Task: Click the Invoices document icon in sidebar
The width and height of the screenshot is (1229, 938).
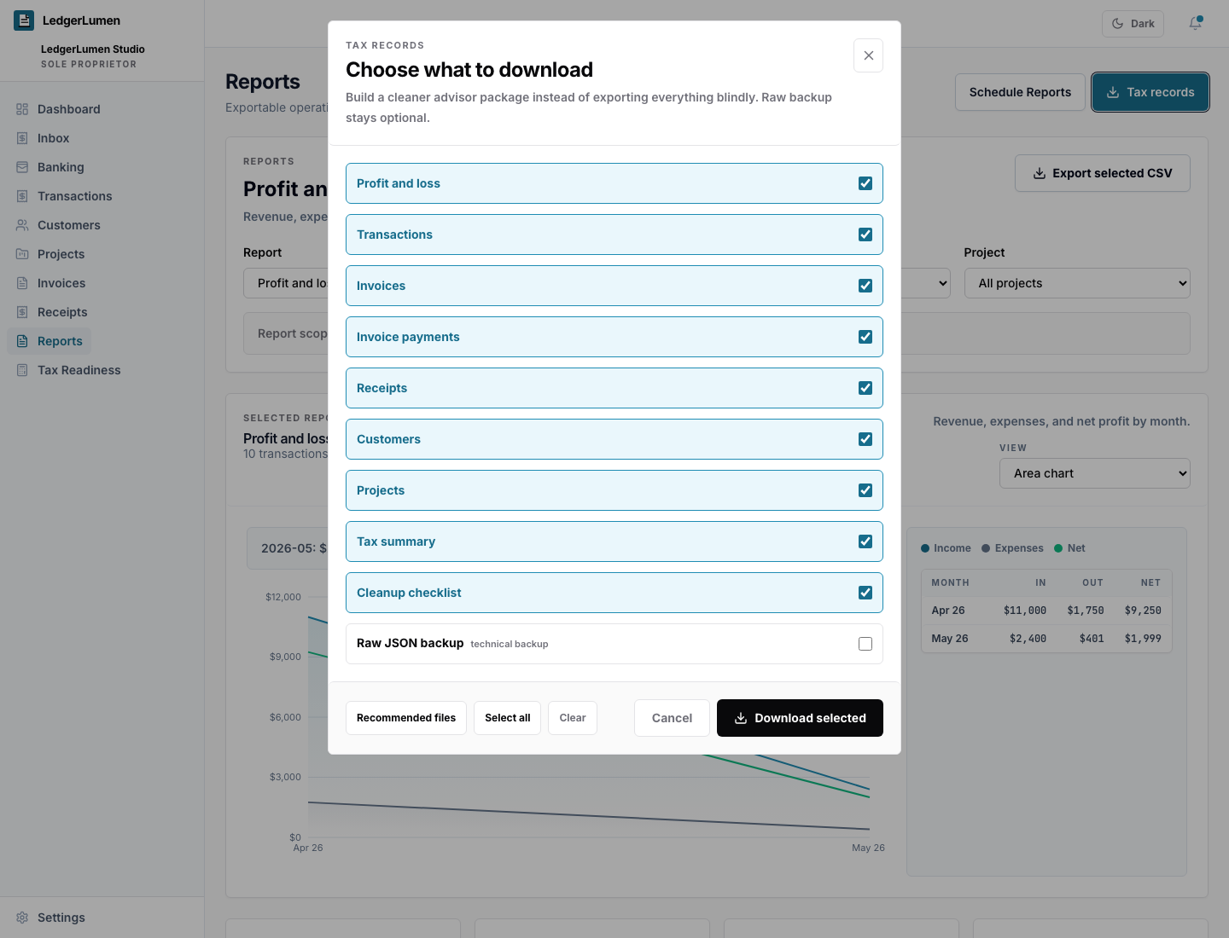Action: 22,283
